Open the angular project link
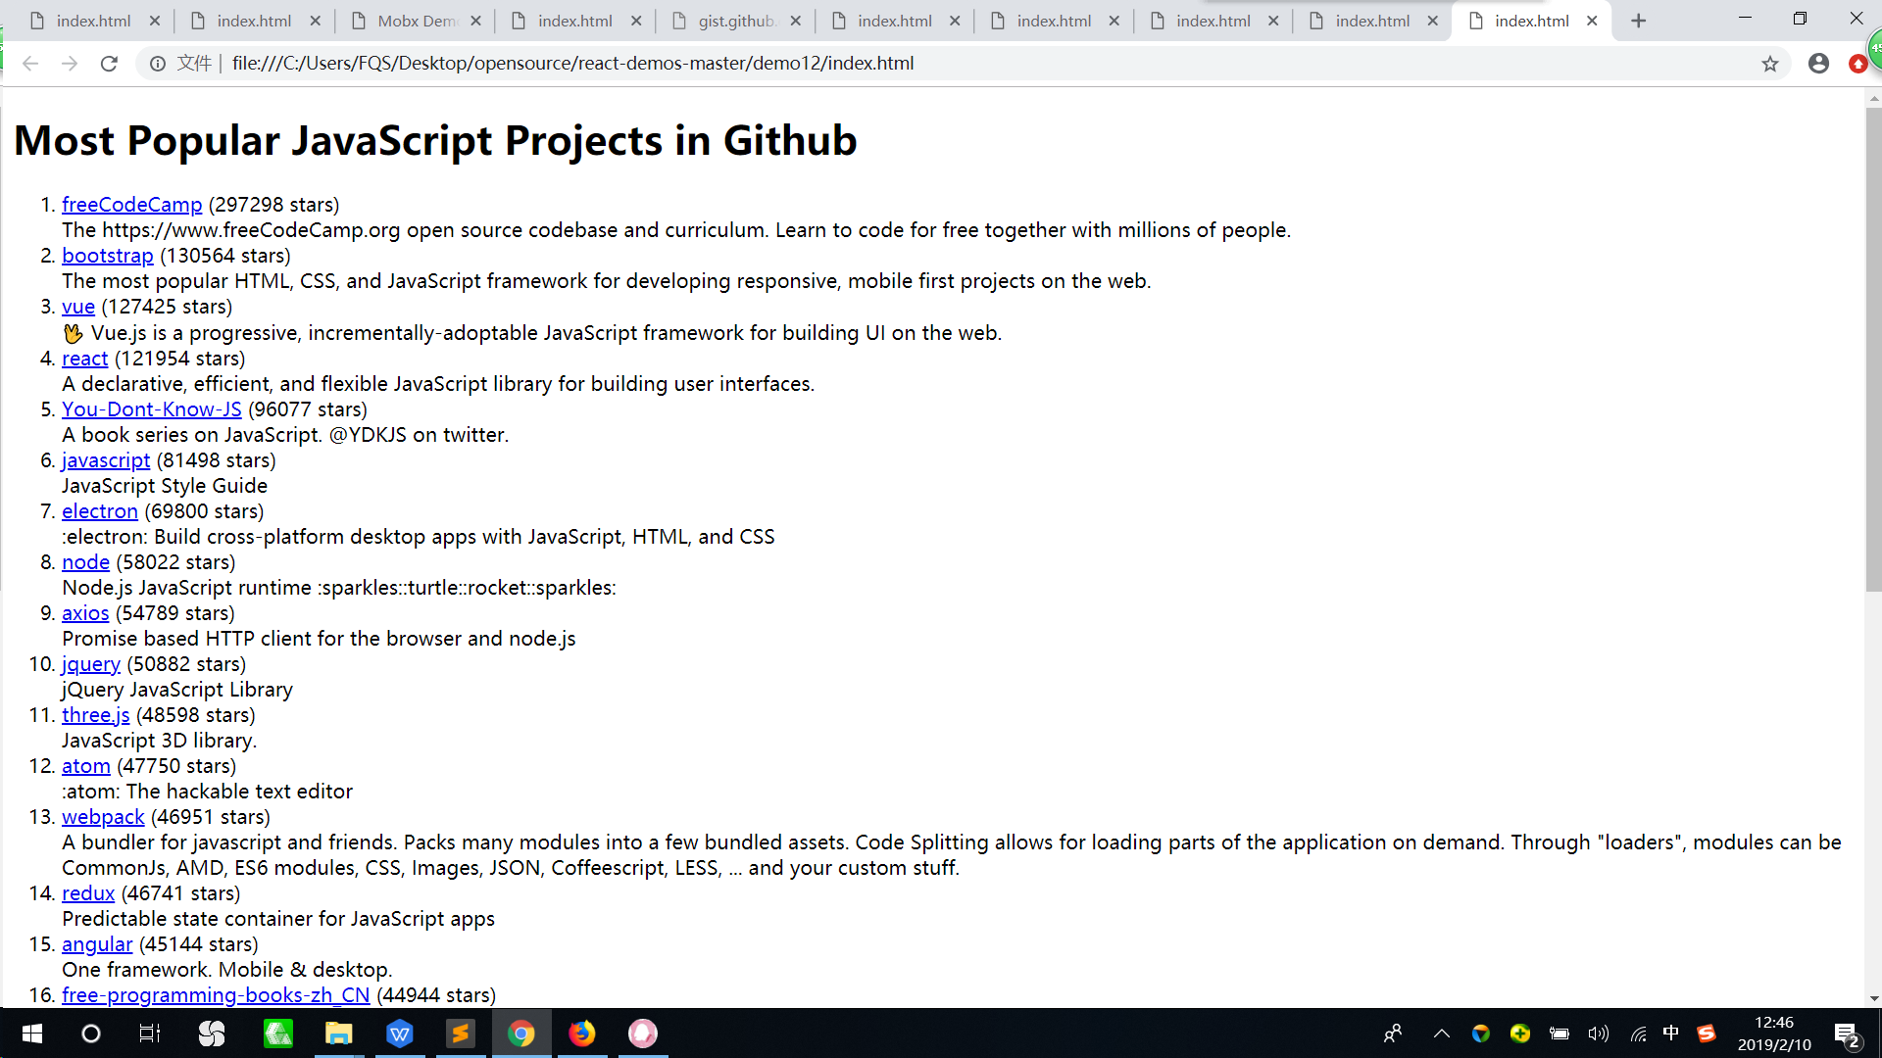1882x1058 pixels. pos(97,944)
